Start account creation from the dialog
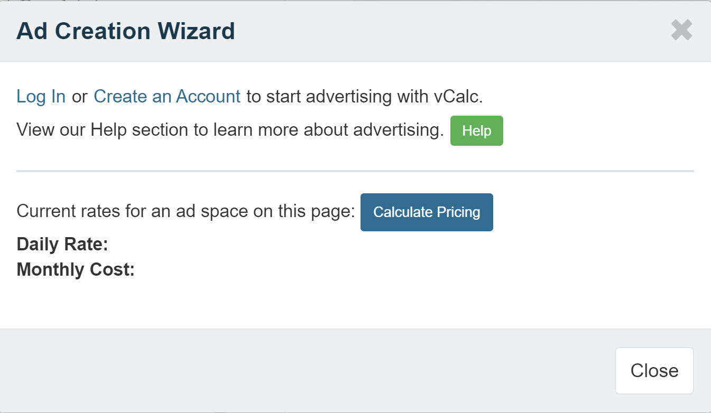Screen dimensions: 711x413 tap(167, 96)
